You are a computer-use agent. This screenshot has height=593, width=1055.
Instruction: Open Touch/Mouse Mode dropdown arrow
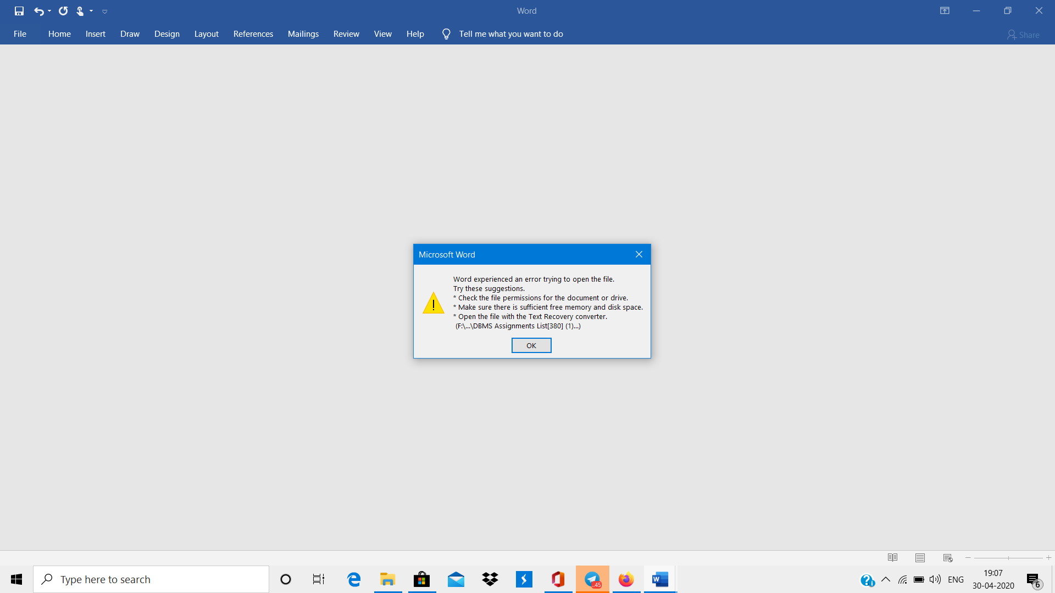91,11
